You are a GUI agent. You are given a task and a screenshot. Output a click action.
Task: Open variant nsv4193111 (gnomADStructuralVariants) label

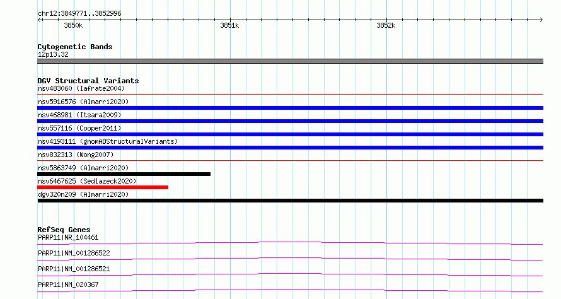point(108,141)
